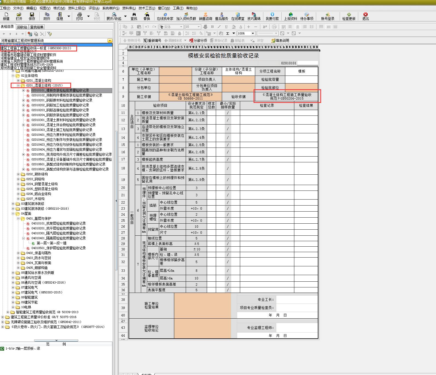436x375 pixels.
Task: Click the 新建 (New) toolbar icon
Action: [6, 16]
